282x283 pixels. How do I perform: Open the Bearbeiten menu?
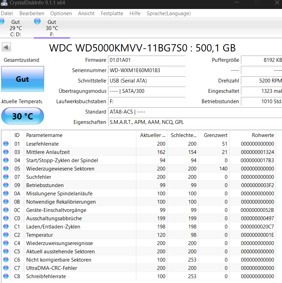32,13
